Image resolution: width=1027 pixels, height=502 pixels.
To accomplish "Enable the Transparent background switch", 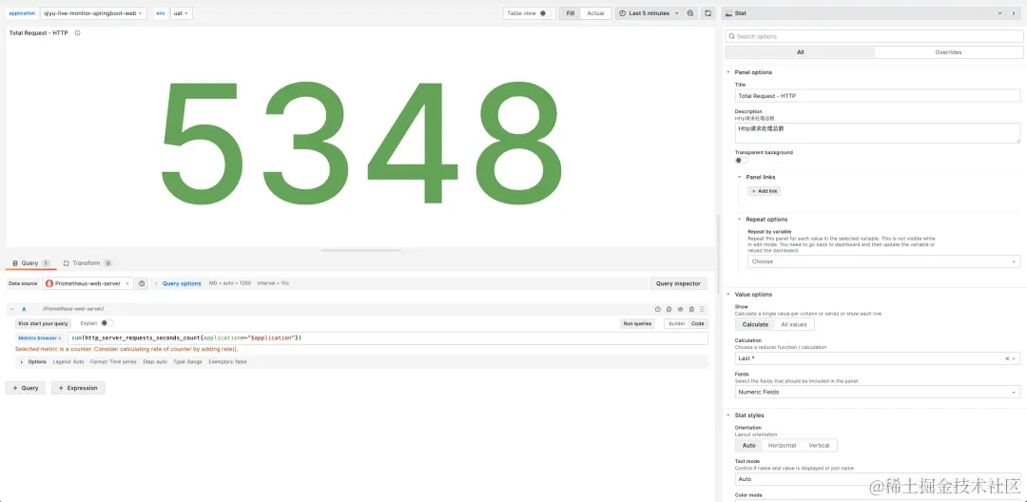I will tap(742, 161).
